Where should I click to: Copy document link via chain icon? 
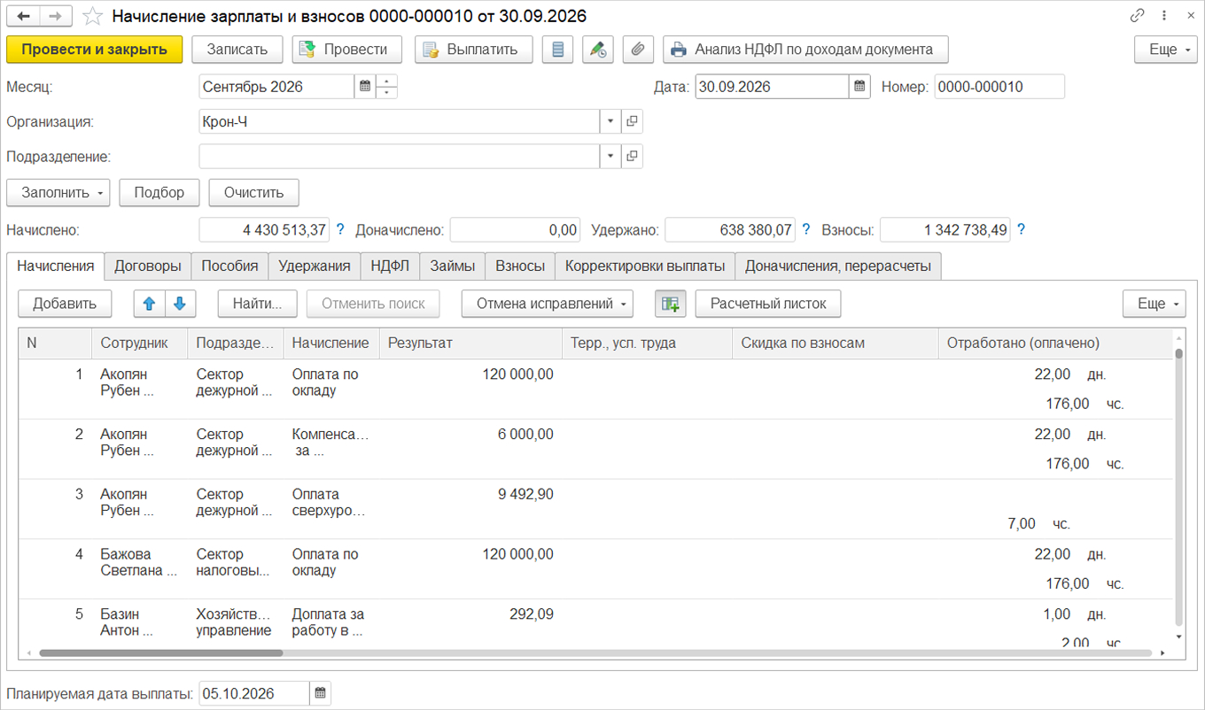pos(1139,16)
